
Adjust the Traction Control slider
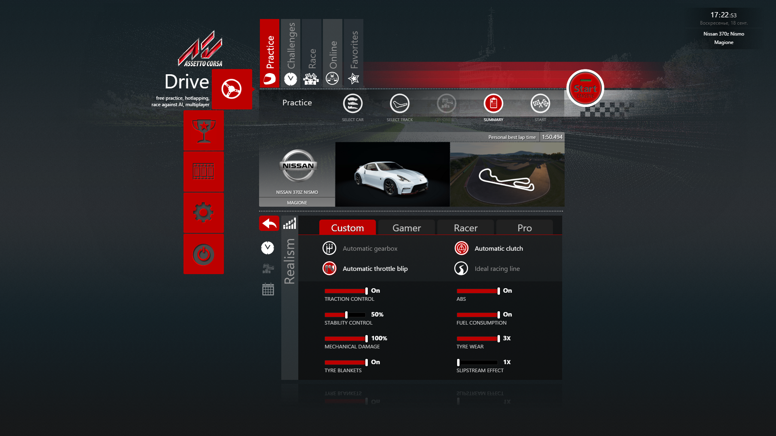(346, 291)
